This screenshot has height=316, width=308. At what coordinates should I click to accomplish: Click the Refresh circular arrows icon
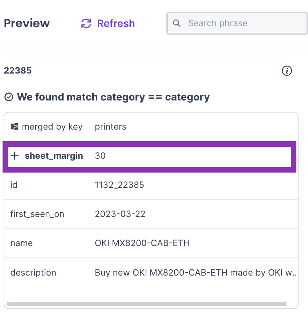(86, 24)
